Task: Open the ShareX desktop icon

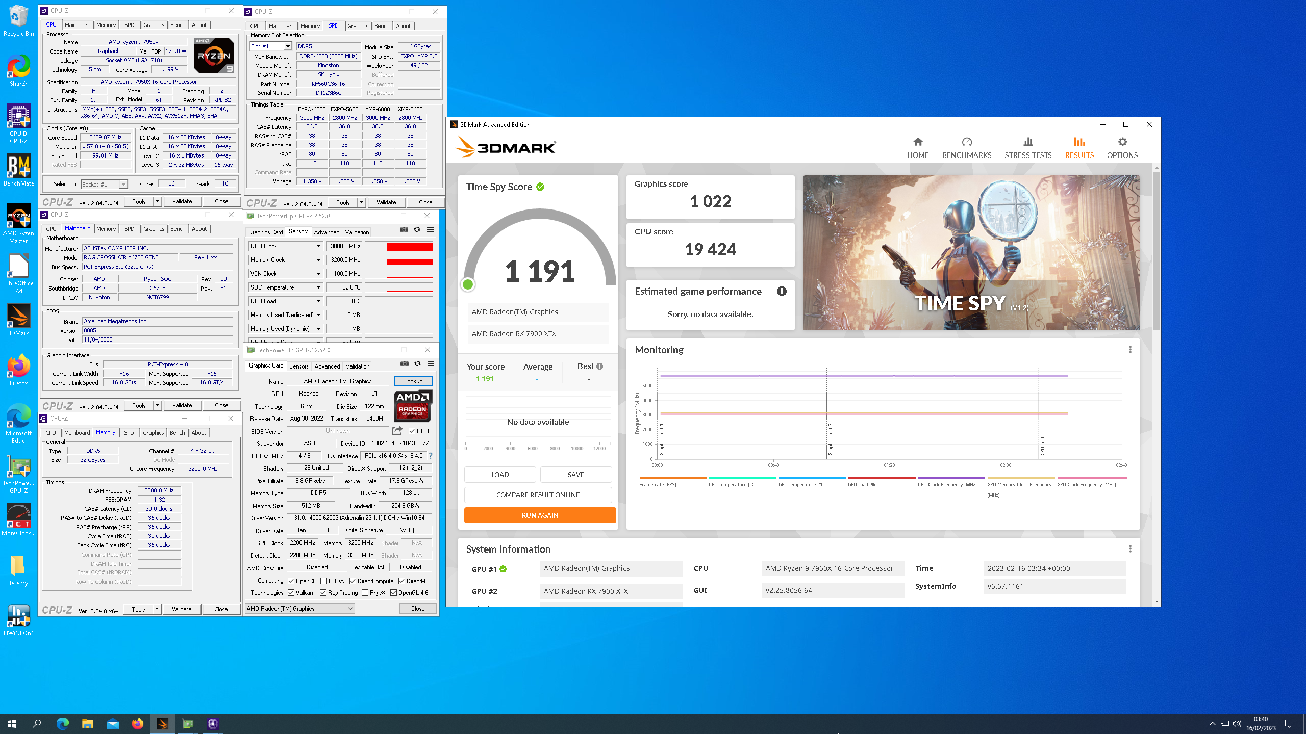Action: (x=18, y=70)
